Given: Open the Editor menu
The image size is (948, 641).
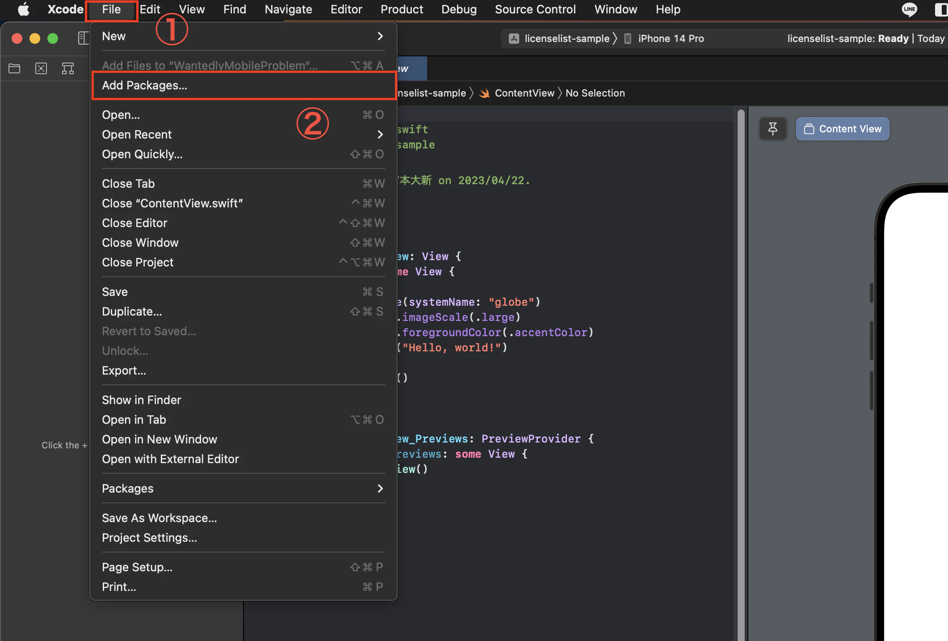Looking at the screenshot, I should pos(346,9).
